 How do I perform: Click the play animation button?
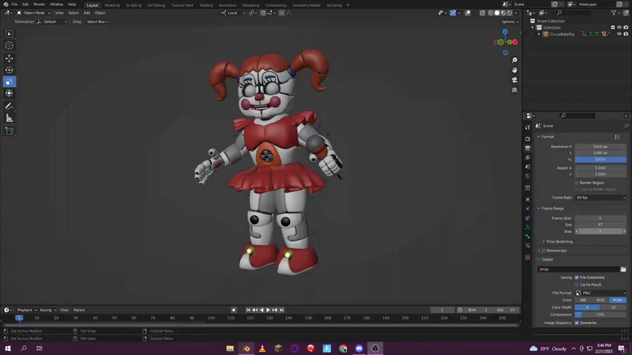pos(268,310)
